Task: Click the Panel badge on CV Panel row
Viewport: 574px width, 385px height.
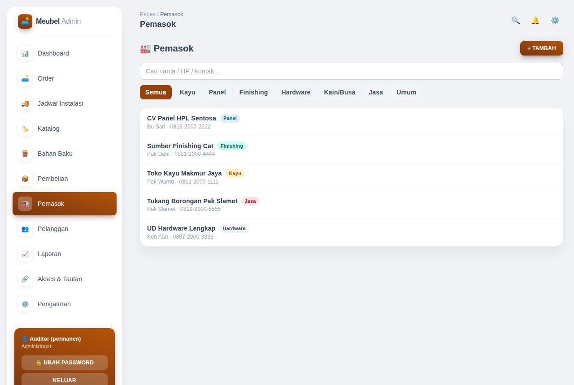Action: (x=230, y=119)
